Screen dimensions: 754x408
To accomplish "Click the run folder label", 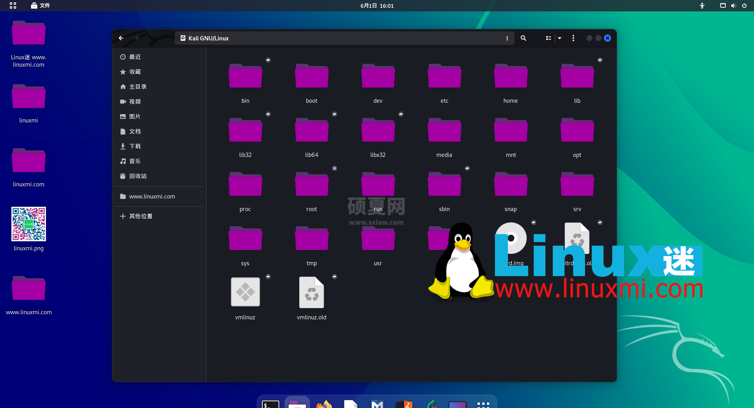I will click(378, 209).
